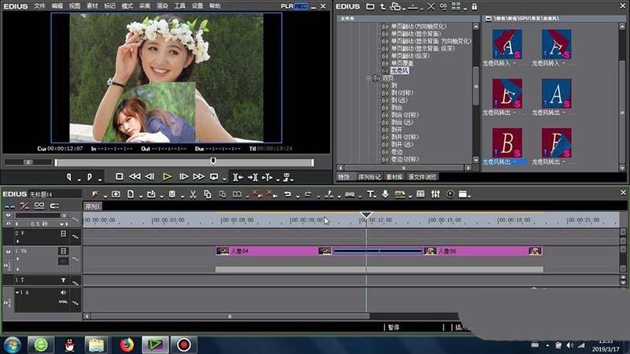Click the Copy icon in timeline toolbar

coord(208,194)
